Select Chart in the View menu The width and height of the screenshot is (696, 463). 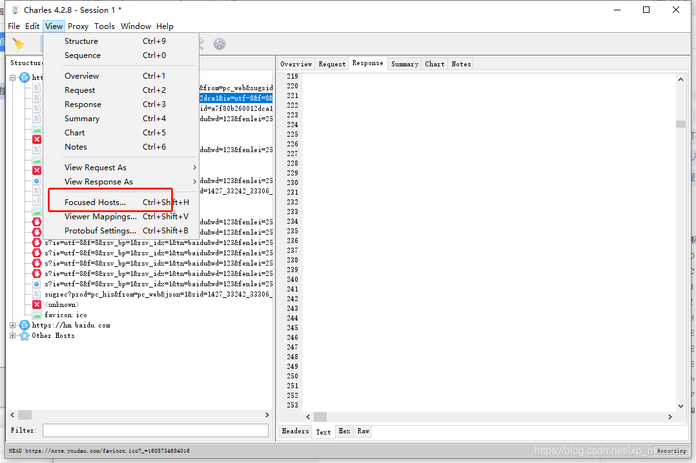point(121,133)
